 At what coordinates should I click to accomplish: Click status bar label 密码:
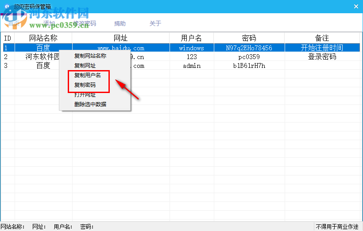[87, 227]
